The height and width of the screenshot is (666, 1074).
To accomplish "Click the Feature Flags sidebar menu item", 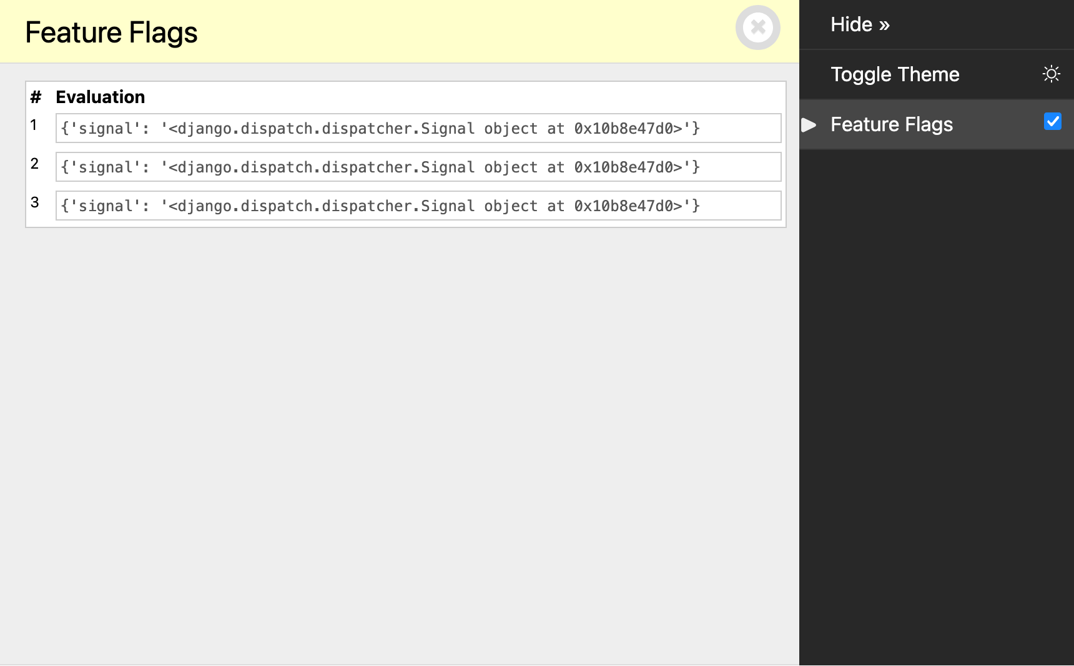I will click(x=892, y=124).
